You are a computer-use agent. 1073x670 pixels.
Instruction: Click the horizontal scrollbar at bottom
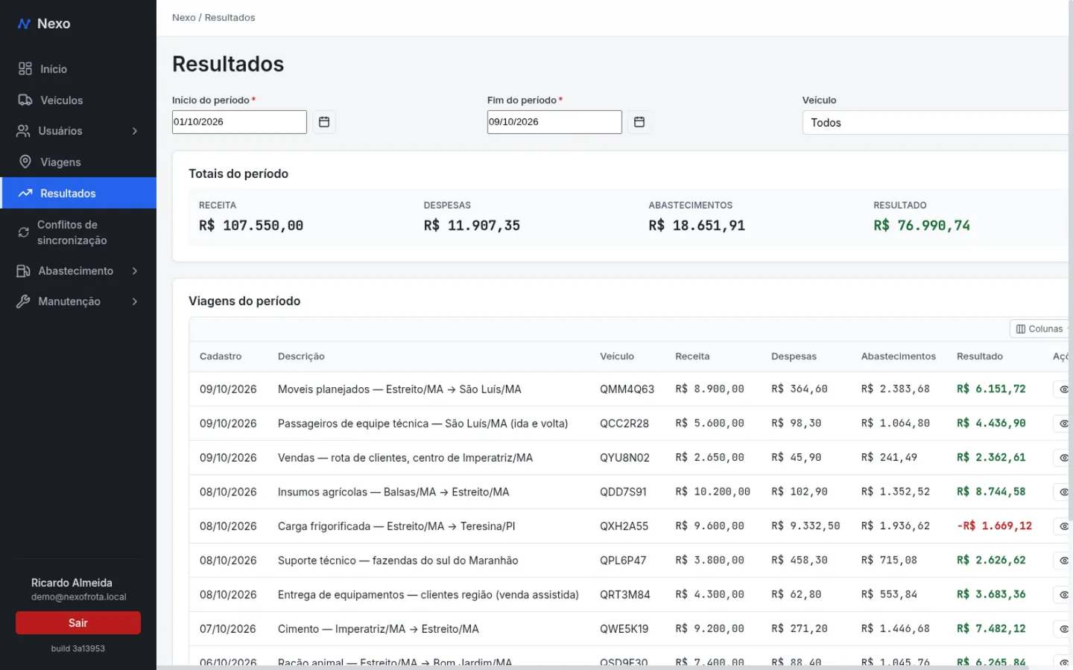point(592,667)
